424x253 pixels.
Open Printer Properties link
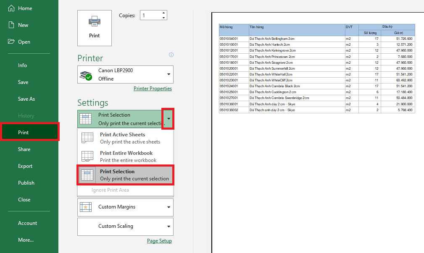tap(153, 89)
